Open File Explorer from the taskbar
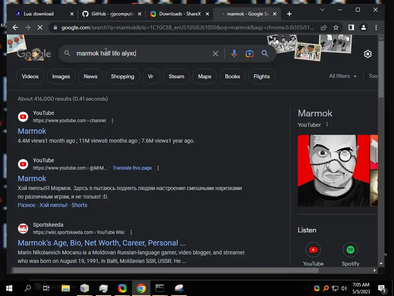The width and height of the screenshot is (394, 296). (x=65, y=288)
